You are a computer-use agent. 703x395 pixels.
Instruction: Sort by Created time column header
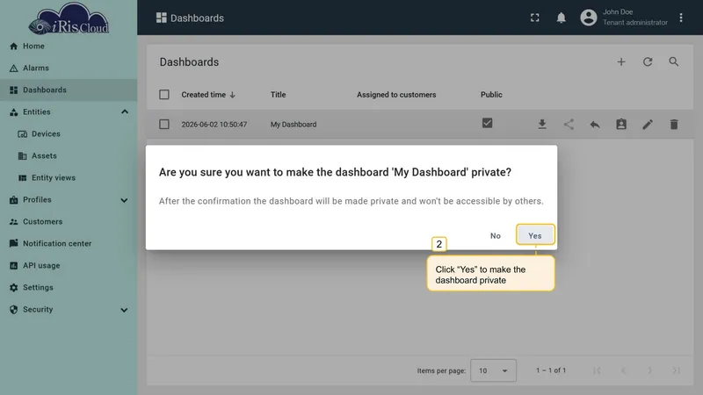click(x=208, y=95)
